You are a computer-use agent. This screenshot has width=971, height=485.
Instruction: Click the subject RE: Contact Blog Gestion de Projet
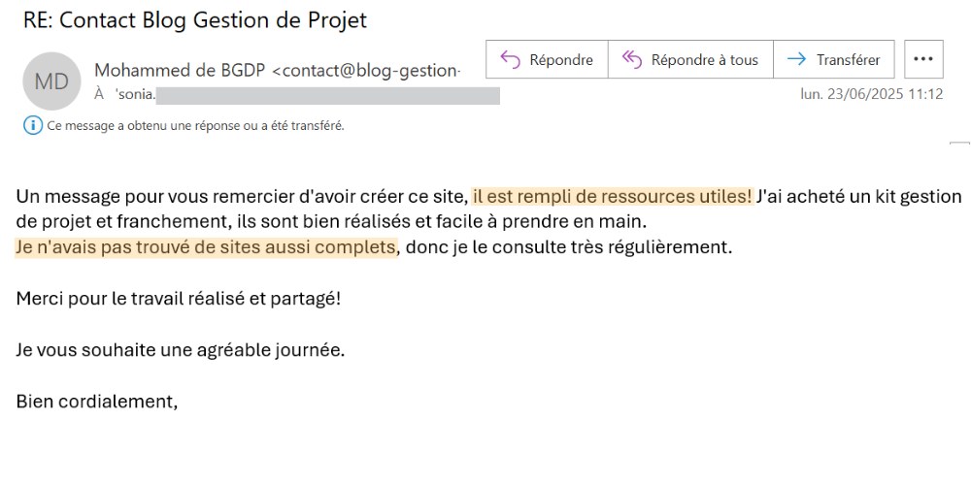pyautogui.click(x=195, y=19)
